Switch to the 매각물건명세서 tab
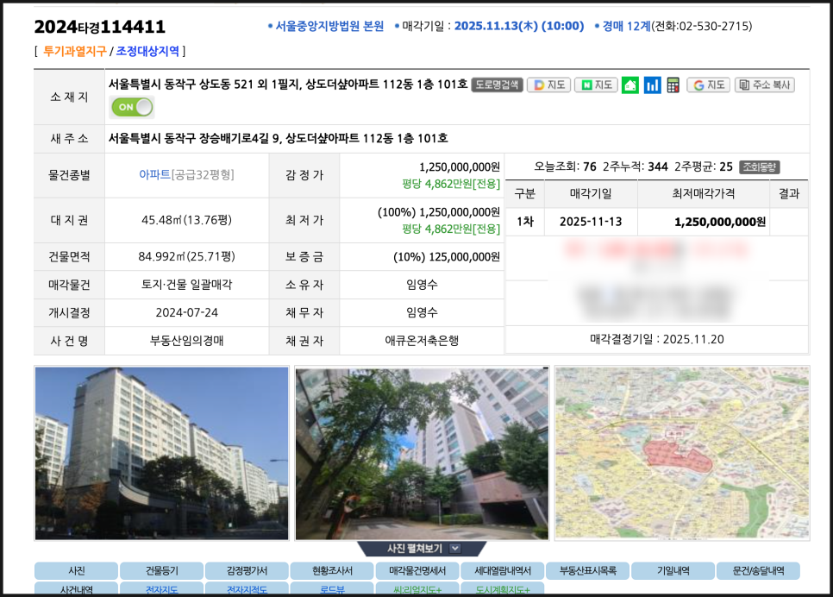The image size is (833, 597). [x=416, y=570]
